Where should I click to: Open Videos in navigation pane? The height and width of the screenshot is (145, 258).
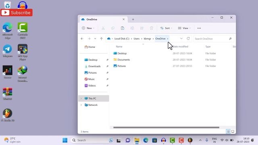click(90, 85)
